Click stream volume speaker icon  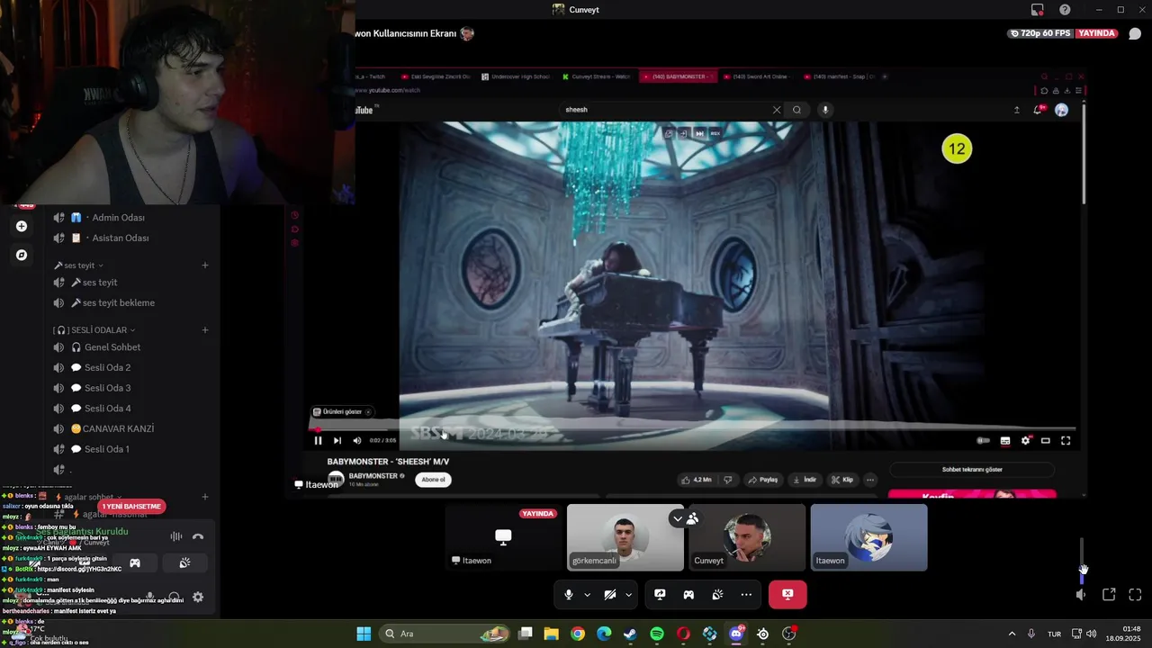pos(1081,594)
